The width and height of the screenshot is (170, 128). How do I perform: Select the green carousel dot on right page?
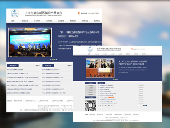(x=115, y=79)
